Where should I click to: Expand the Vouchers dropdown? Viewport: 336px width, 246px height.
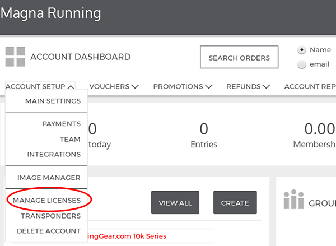point(114,86)
